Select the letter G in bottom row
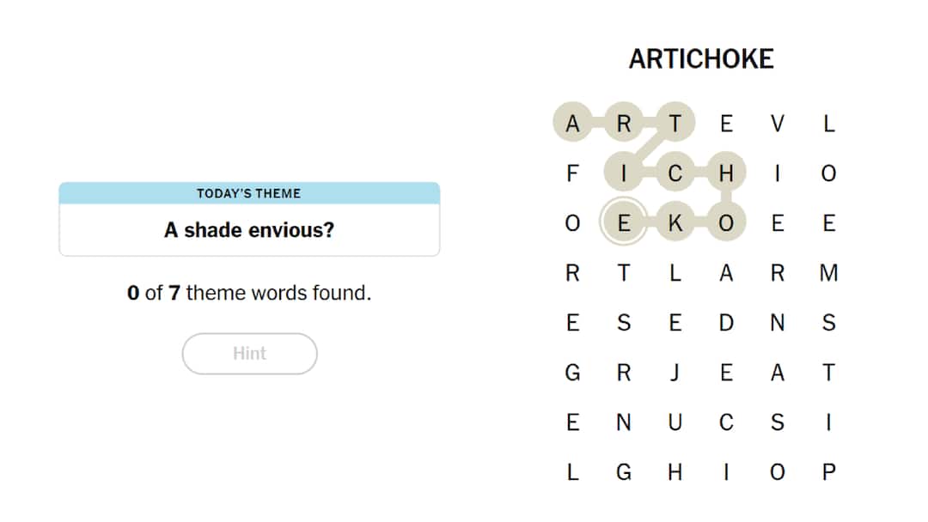This screenshot has width=928, height=522. coord(625,471)
